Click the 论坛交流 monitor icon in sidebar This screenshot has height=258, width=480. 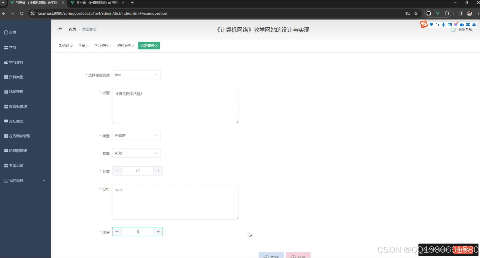click(x=6, y=121)
